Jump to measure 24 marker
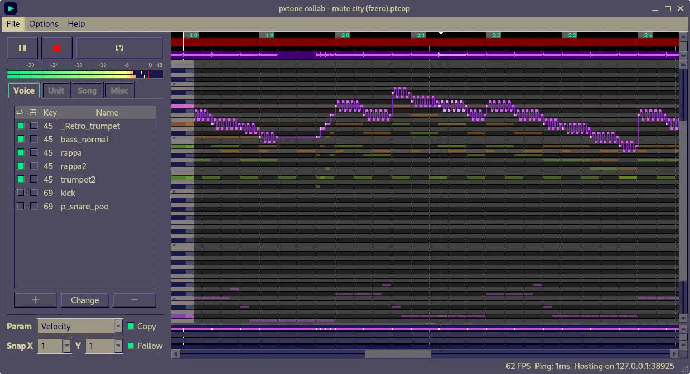This screenshot has height=374, width=690. pyautogui.click(x=648, y=35)
